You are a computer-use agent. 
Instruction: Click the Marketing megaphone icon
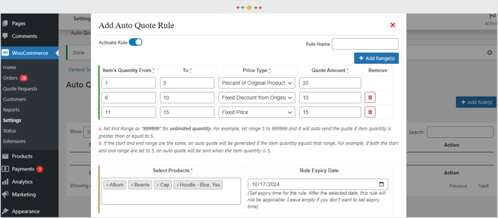click(x=5, y=195)
